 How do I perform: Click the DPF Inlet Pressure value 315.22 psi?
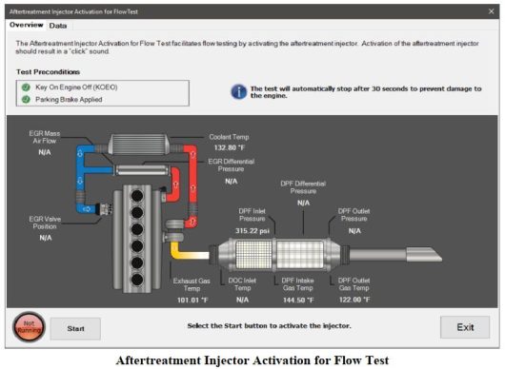click(252, 231)
